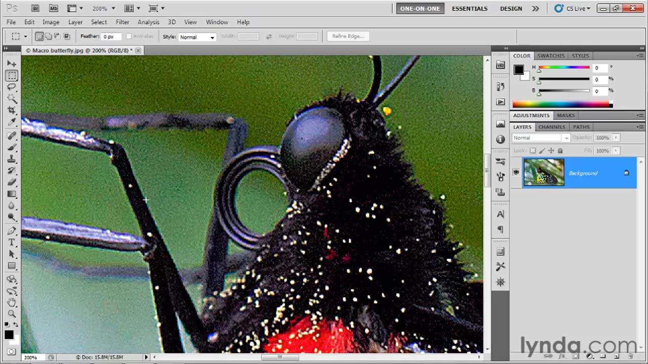Select the Rectangle shape tool
648x364 pixels.
point(12,266)
